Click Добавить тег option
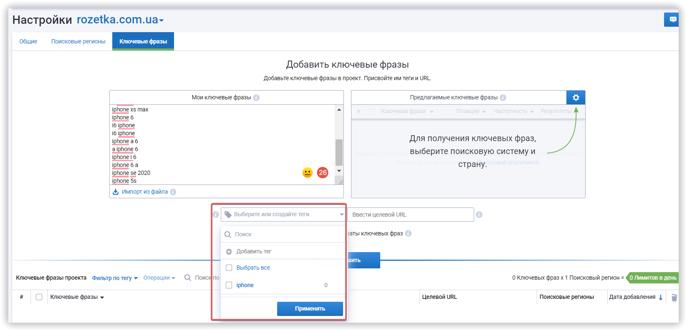 click(x=254, y=251)
